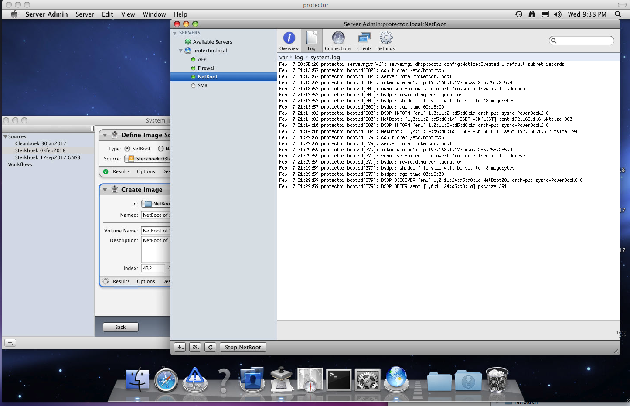Open the Overview info toolbar icon
This screenshot has width=630, height=406.
click(x=289, y=41)
